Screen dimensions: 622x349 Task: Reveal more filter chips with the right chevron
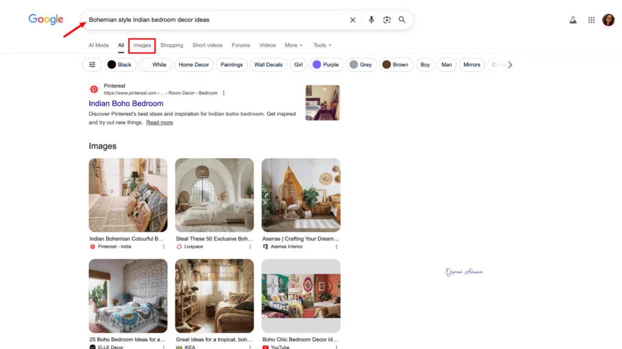(x=511, y=64)
